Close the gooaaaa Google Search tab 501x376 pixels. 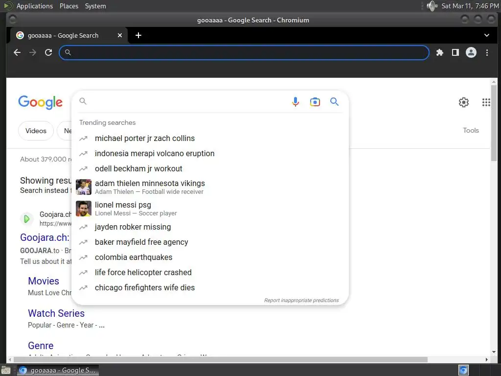(x=120, y=35)
